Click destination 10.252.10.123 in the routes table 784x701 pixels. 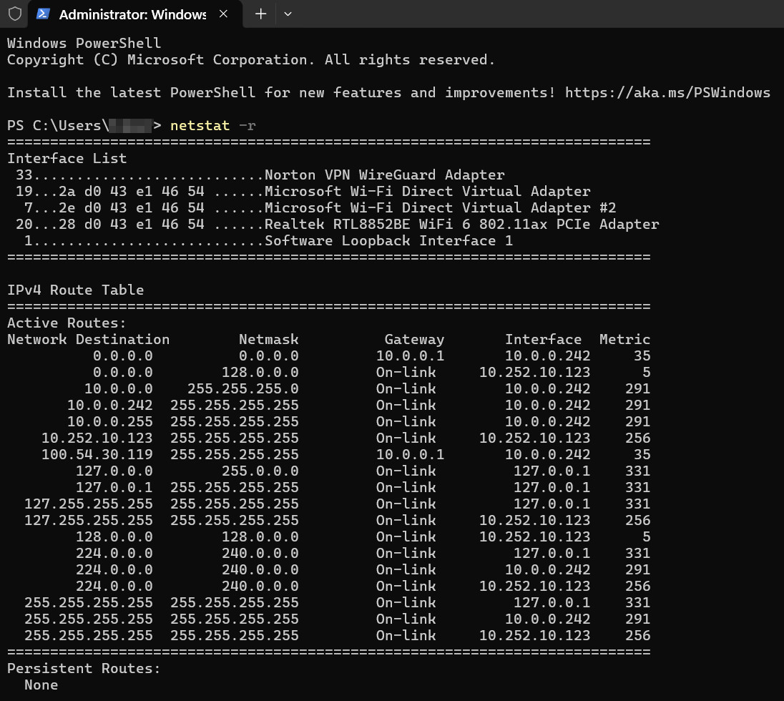97,438
